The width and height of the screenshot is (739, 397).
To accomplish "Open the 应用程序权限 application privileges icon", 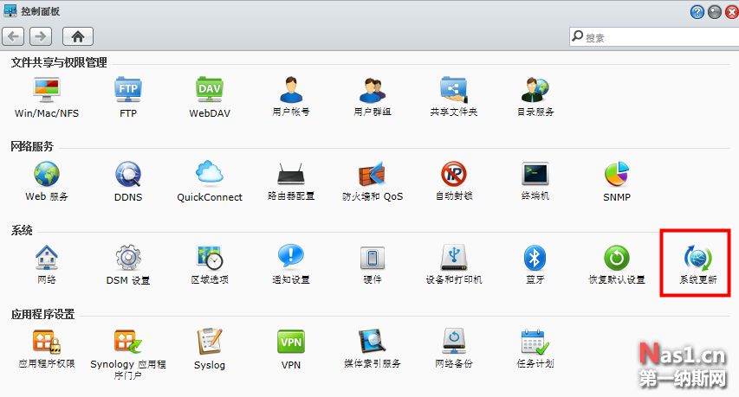I will click(47, 342).
